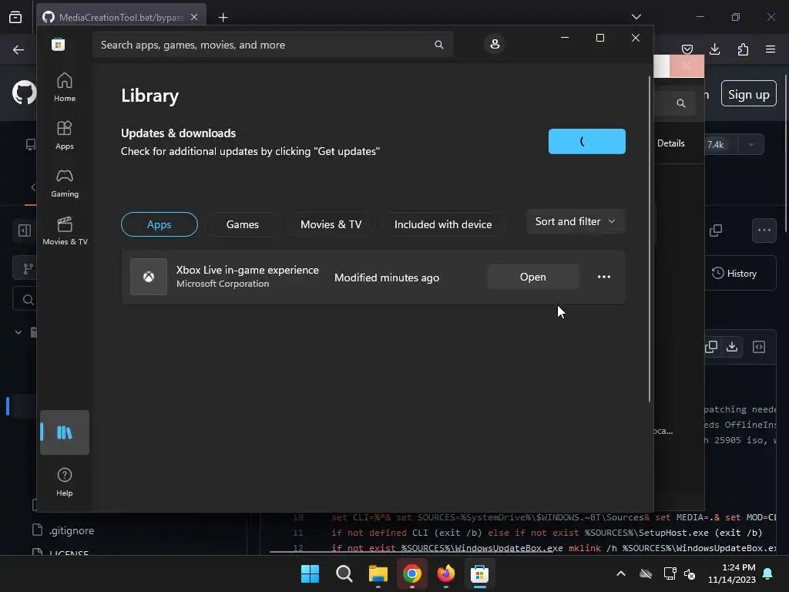Open .gitignore file in GitHub tree
This screenshot has width=789, height=592.
coord(71,530)
